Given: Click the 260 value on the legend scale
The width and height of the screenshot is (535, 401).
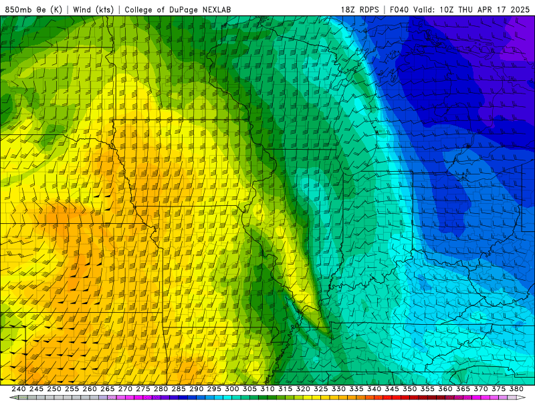Looking at the screenshot, I should click(x=90, y=389).
